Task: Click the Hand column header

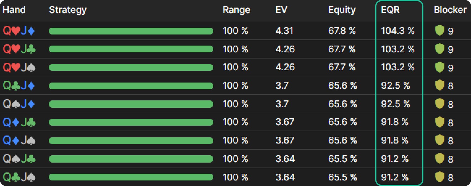Action: pyautogui.click(x=14, y=10)
